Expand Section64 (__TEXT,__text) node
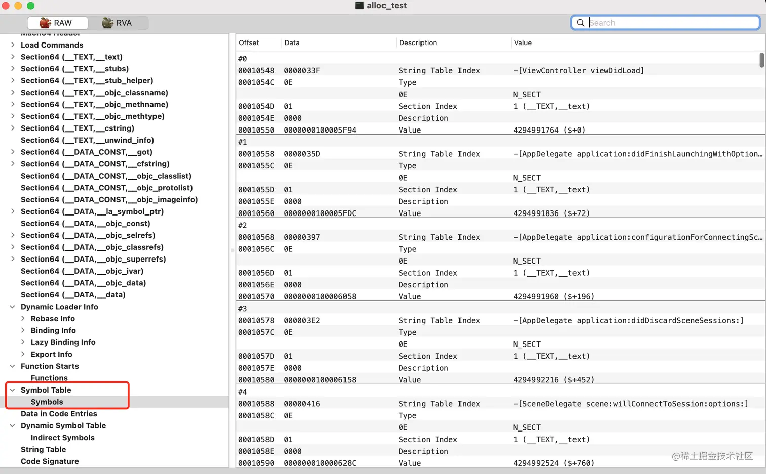This screenshot has width=766, height=474. pyautogui.click(x=13, y=57)
